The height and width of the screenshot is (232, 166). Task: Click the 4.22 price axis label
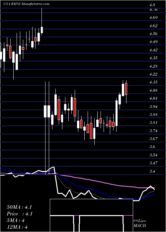(153, 74)
